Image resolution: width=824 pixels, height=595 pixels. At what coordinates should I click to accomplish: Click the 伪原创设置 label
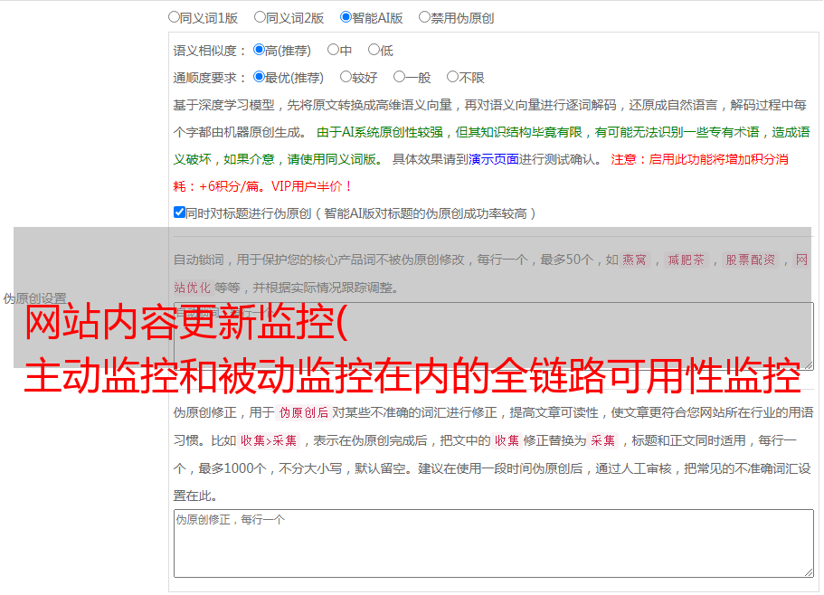point(35,298)
